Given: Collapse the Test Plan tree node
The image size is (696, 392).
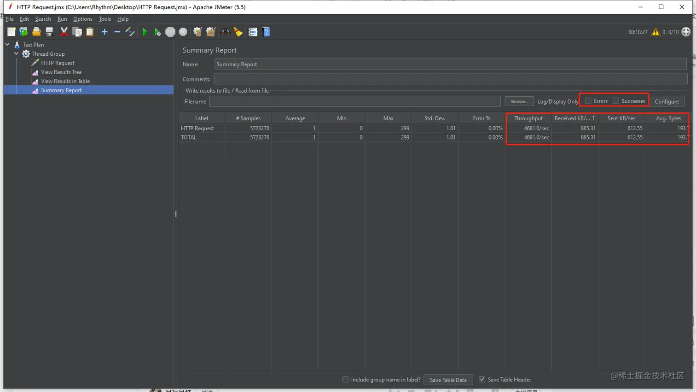Looking at the screenshot, I should [x=8, y=45].
